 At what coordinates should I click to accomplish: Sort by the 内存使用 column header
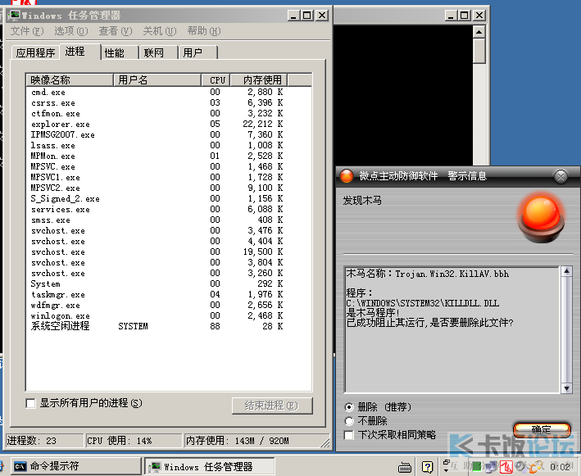coord(259,80)
